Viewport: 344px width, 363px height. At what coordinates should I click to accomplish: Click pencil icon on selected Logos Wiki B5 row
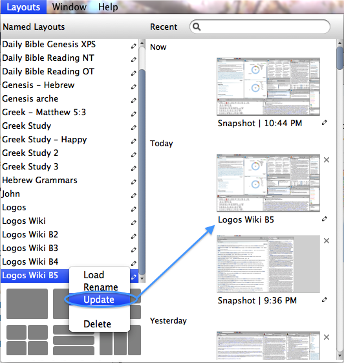(x=134, y=277)
